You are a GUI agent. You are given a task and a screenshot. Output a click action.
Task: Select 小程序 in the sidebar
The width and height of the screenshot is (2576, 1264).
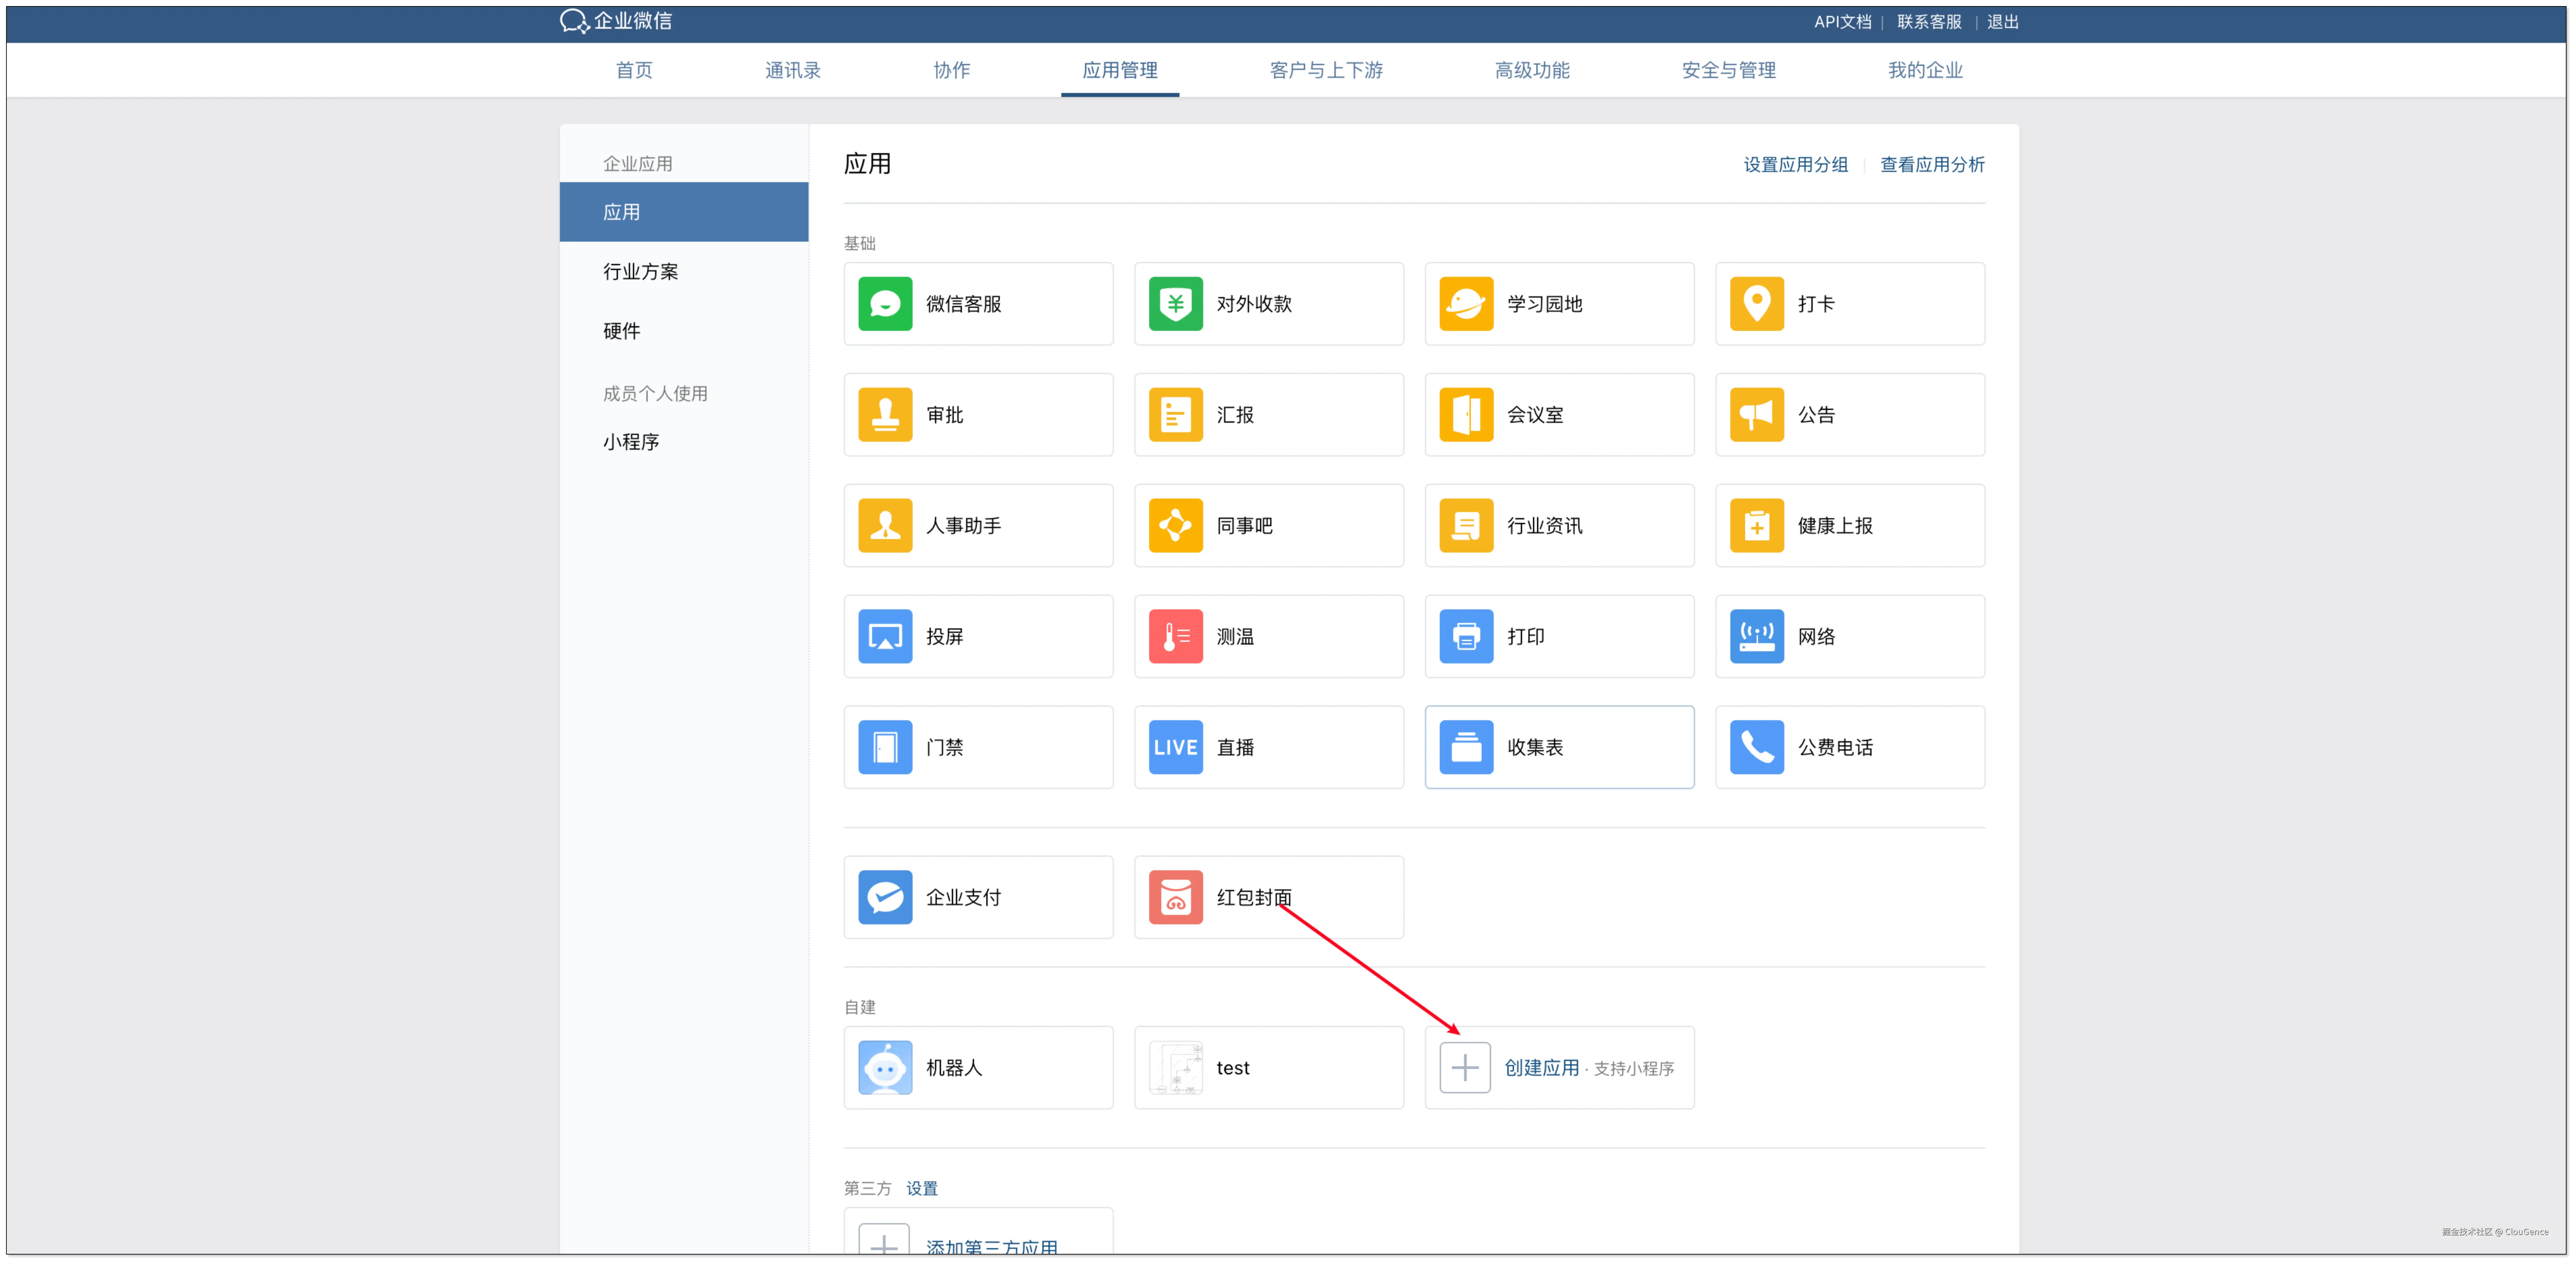point(630,442)
